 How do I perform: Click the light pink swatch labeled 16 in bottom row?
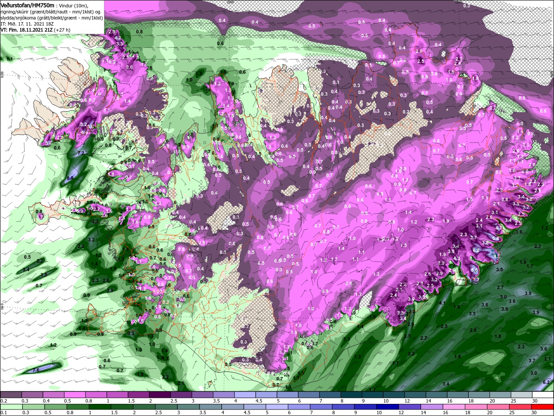(454, 407)
